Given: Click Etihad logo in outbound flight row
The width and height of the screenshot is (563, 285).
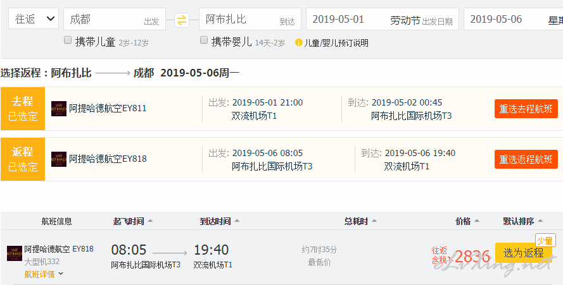Looking at the screenshot, I should [x=59, y=109].
